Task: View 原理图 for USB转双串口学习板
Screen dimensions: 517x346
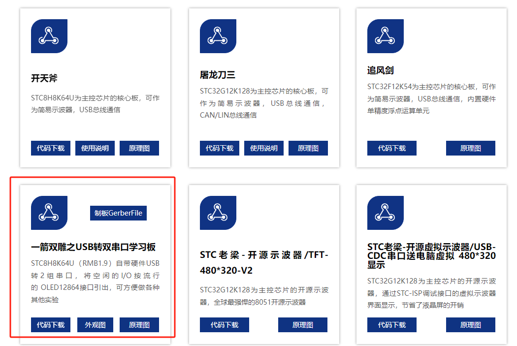Action: point(139,325)
